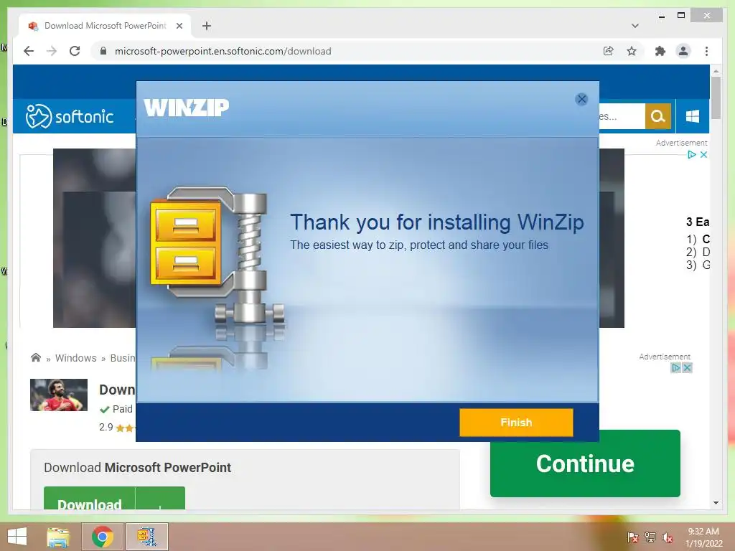Open Chrome three-dot menu

pyautogui.click(x=706, y=51)
